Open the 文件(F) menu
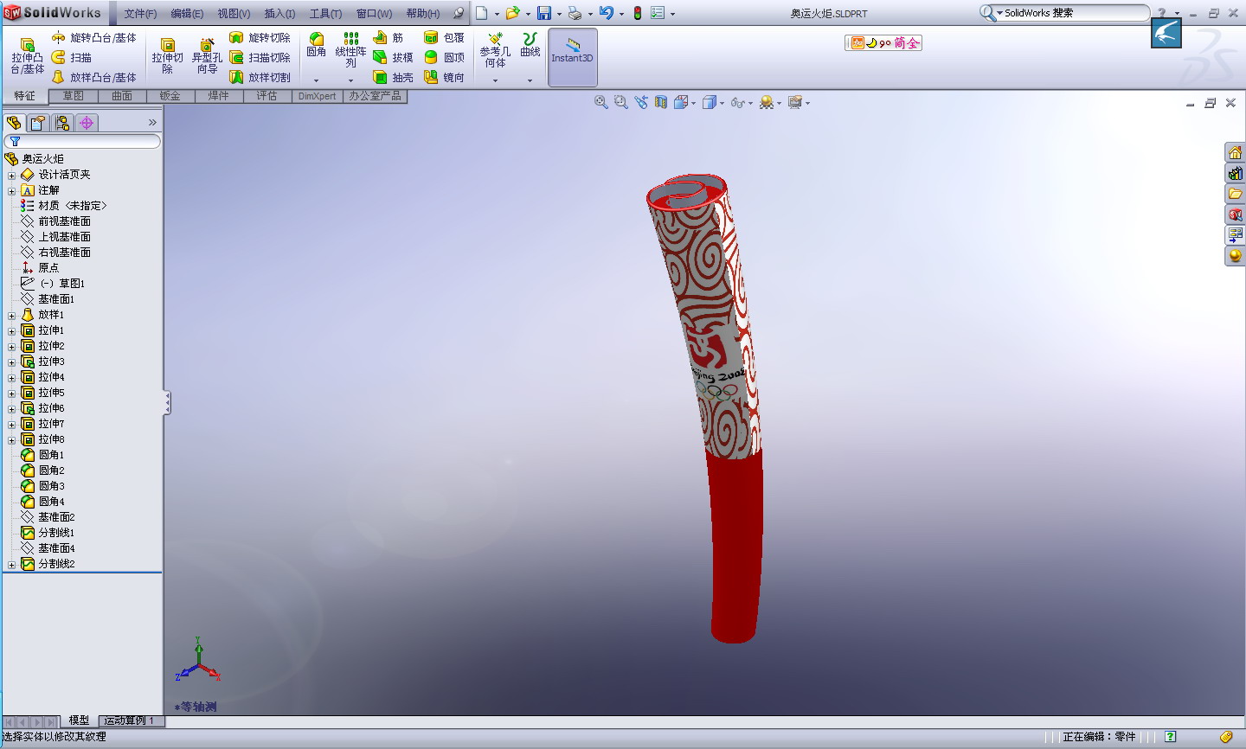The height and width of the screenshot is (749, 1246). (140, 14)
